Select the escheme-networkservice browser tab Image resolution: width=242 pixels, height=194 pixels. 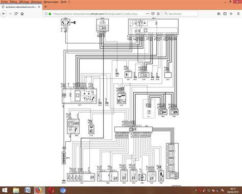coord(21,7)
